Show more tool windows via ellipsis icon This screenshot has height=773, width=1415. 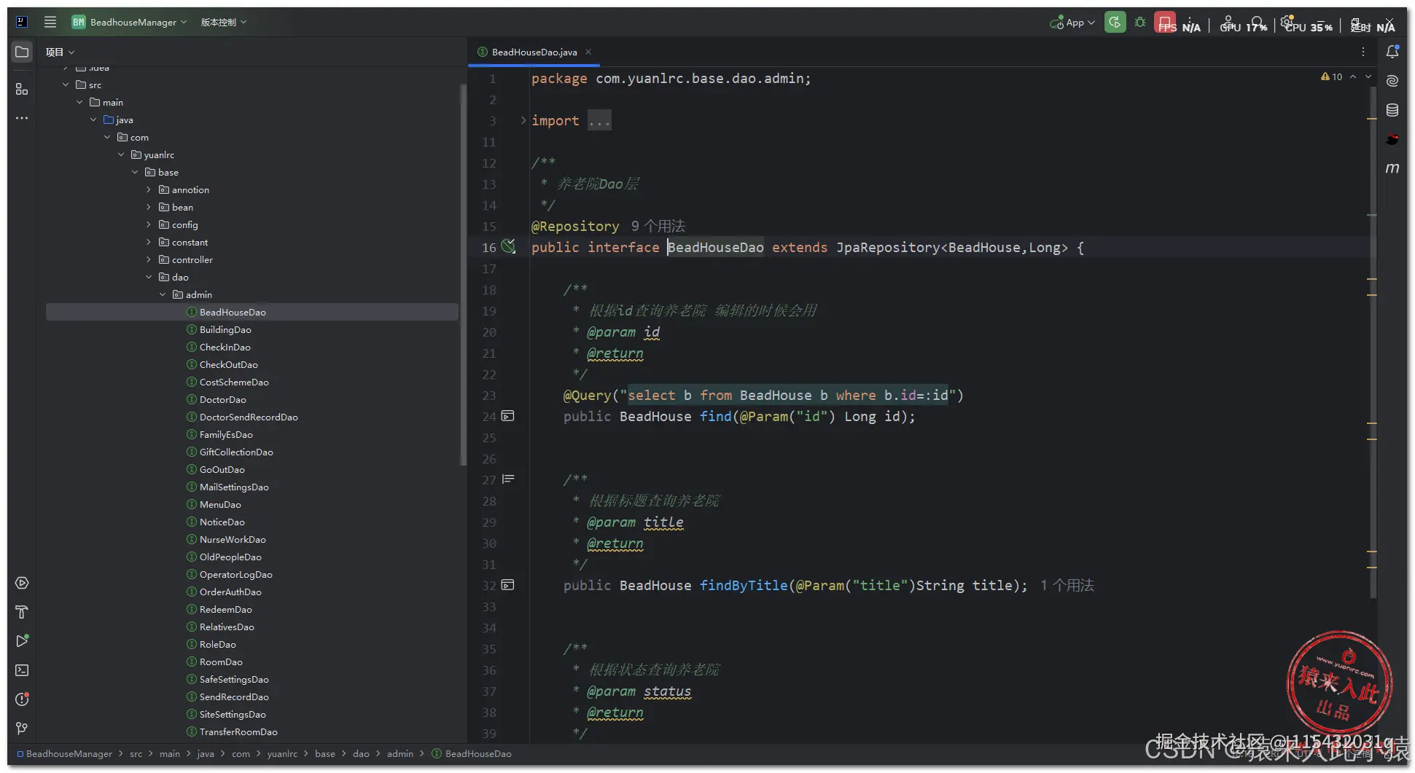tap(22, 118)
